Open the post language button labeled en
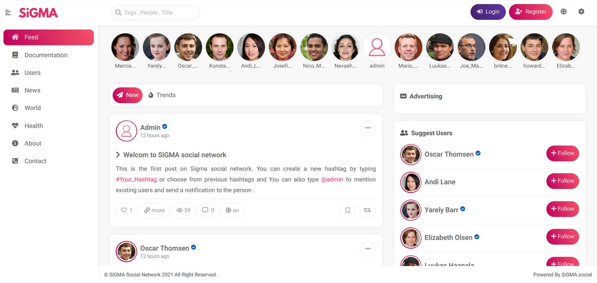 point(232,210)
